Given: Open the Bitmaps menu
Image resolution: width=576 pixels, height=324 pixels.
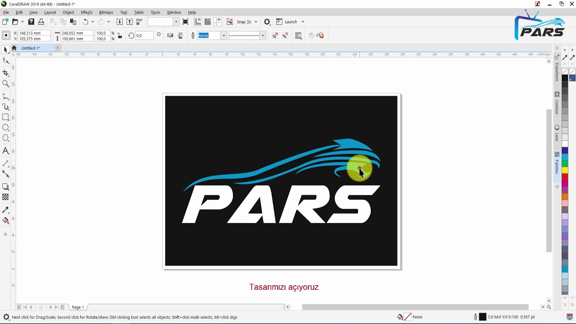Looking at the screenshot, I should click(x=106, y=13).
